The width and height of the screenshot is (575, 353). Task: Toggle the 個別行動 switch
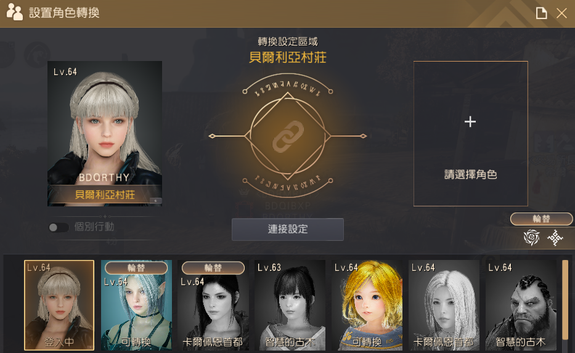(x=59, y=227)
